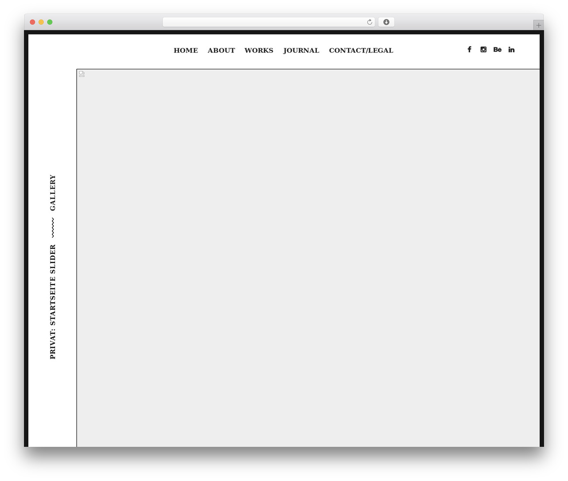Open the browser downloads button

pyautogui.click(x=386, y=22)
